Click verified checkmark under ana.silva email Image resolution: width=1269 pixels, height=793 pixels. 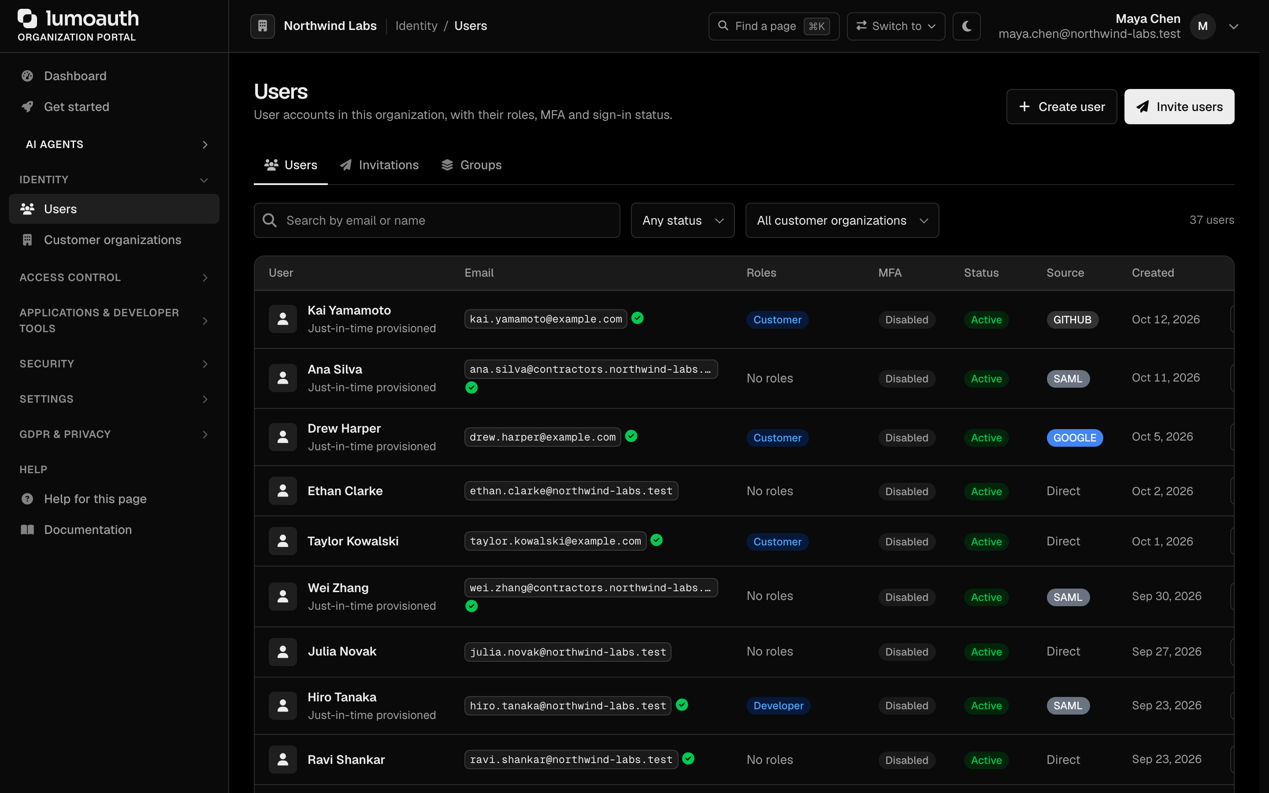[x=471, y=388]
